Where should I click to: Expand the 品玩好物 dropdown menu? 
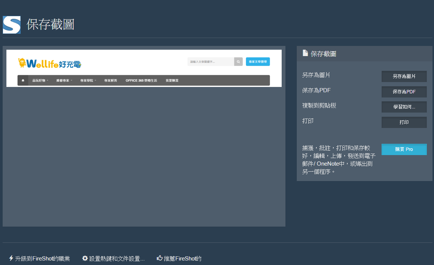(x=40, y=81)
